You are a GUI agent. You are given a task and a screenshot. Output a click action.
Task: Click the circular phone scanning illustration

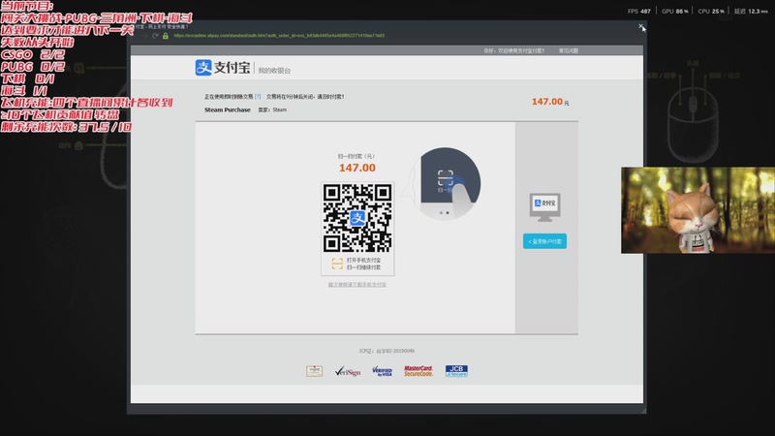coord(448,183)
